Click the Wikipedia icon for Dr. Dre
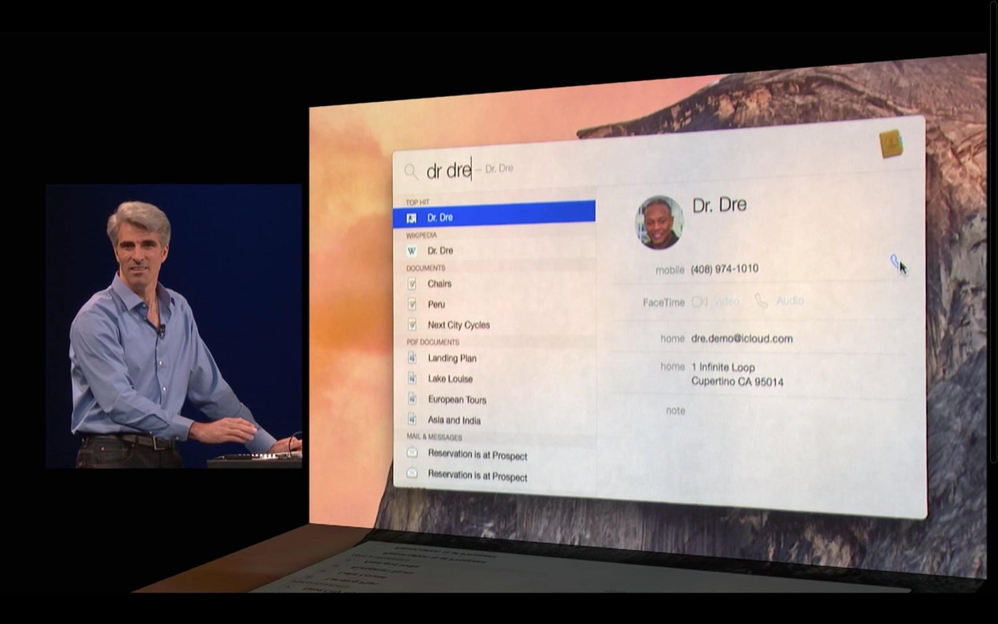The width and height of the screenshot is (998, 624). 412,251
